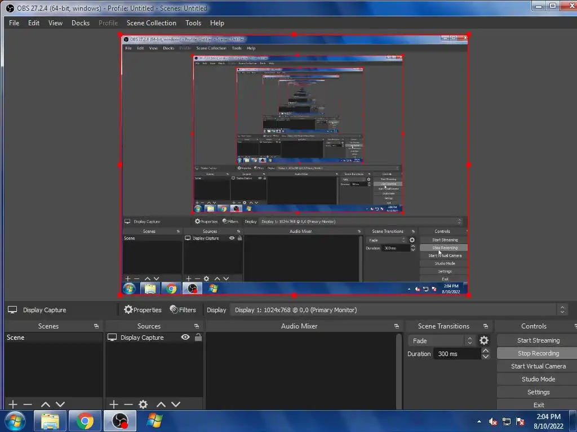Toggle lock on Display Capture source
Screen dimensions: 577x432
pos(198,337)
